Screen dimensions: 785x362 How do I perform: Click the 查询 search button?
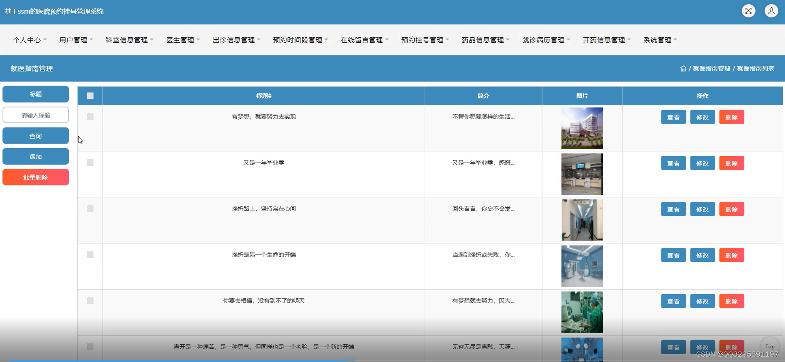(36, 136)
